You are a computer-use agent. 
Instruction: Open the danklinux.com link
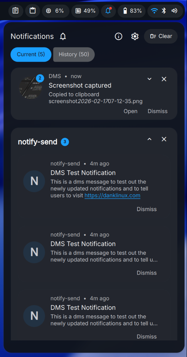click(x=112, y=195)
